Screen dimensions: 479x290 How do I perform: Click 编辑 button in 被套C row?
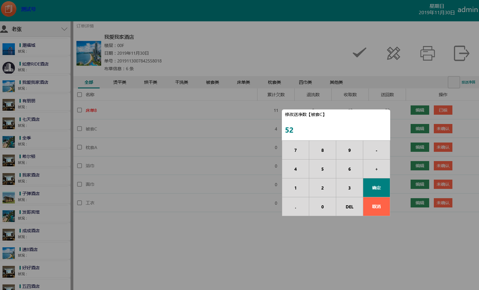(420, 129)
